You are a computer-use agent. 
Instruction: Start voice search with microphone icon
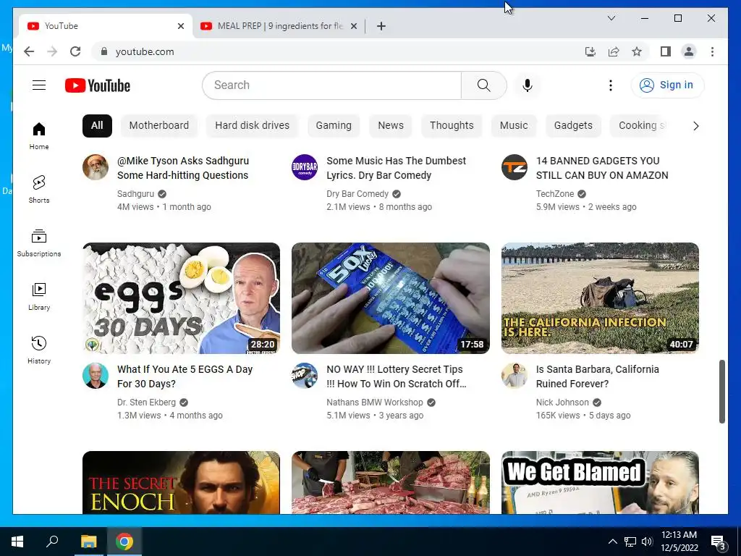pos(528,85)
